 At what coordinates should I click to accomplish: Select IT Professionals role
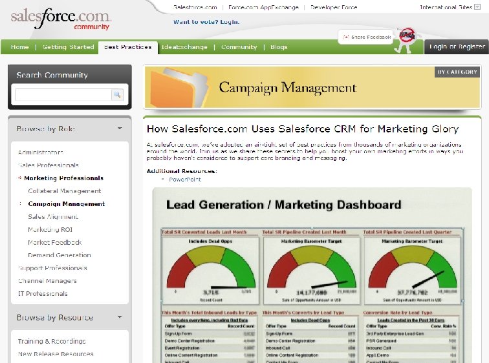(x=43, y=294)
